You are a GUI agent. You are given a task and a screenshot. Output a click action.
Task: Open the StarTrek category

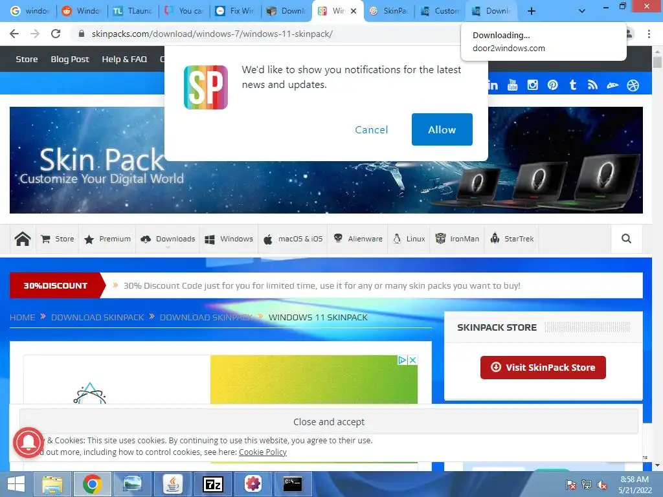[511, 239]
